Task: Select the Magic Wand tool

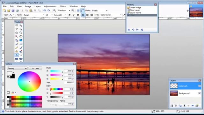Action: click(17, 36)
